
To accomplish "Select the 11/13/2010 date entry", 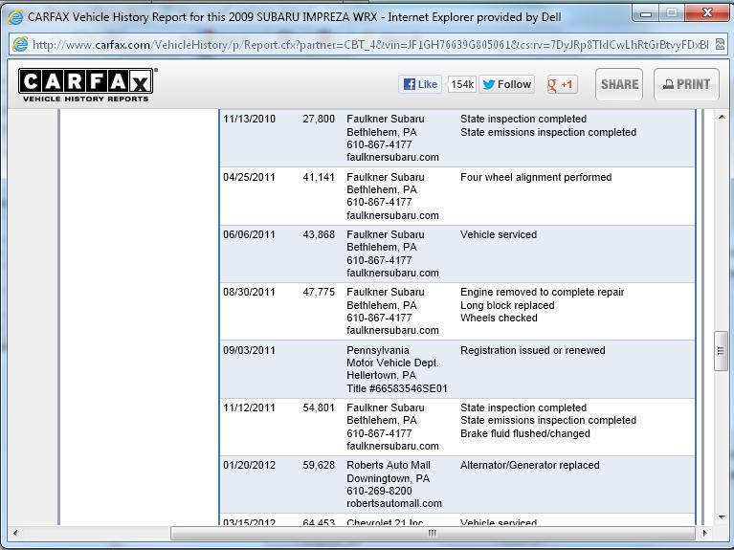I will click(249, 119).
